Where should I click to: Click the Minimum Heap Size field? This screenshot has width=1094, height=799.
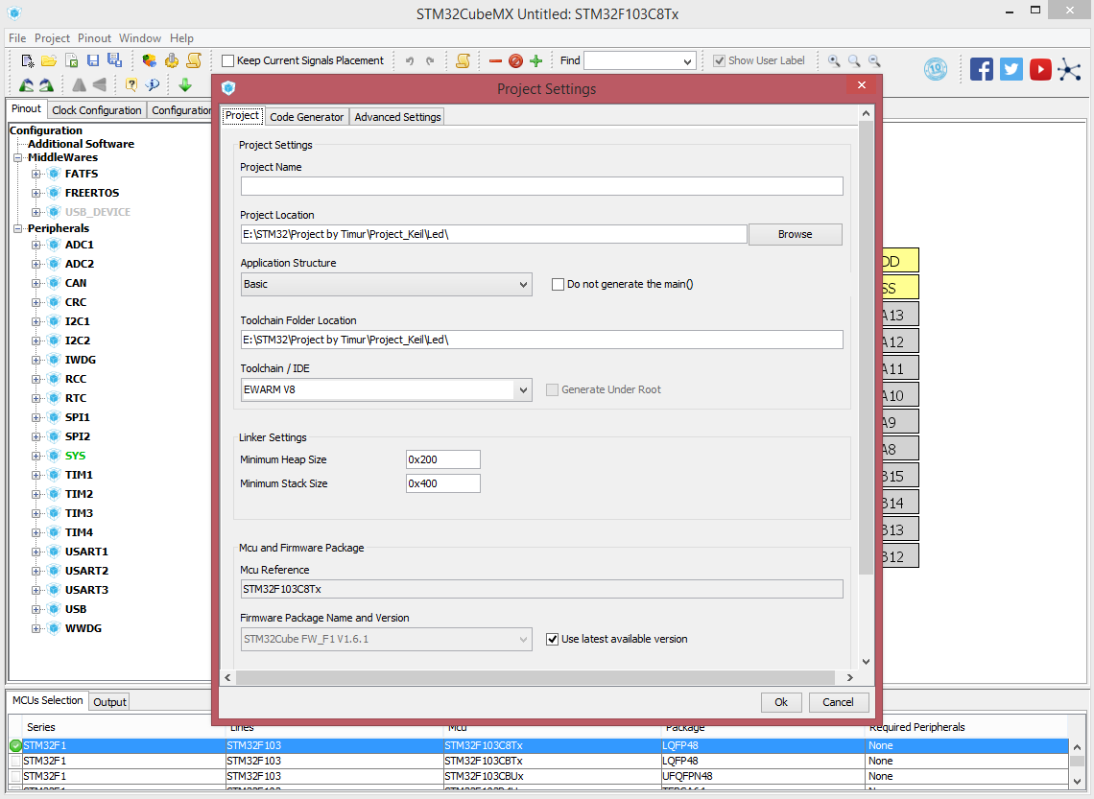[x=443, y=459]
